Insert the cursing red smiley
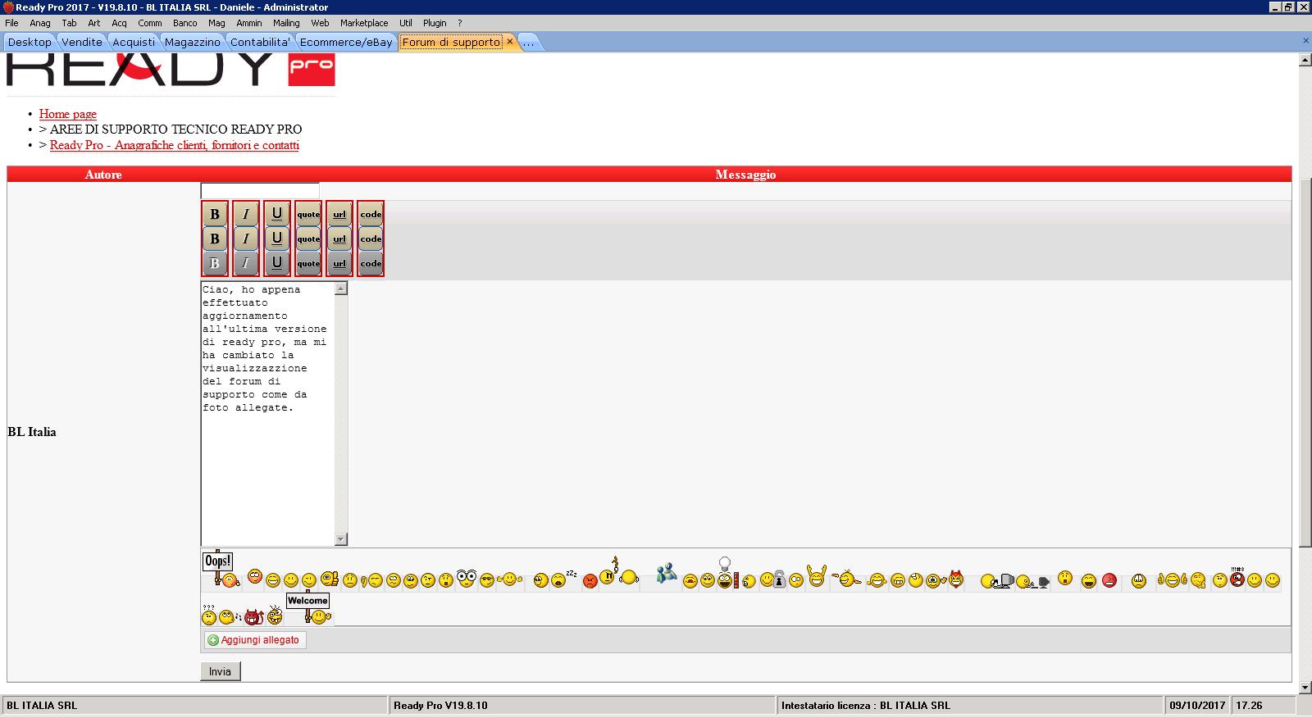 [x=1237, y=577]
